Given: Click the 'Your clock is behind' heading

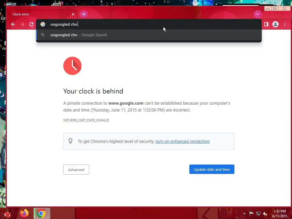Looking at the screenshot, I should coord(93,91).
